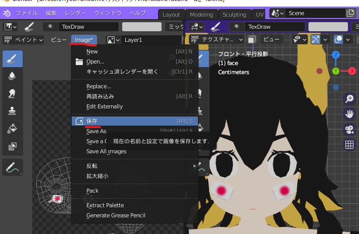The image size is (359, 234).
Task: Select the Soften tool in image editor
Action: click(13, 76)
